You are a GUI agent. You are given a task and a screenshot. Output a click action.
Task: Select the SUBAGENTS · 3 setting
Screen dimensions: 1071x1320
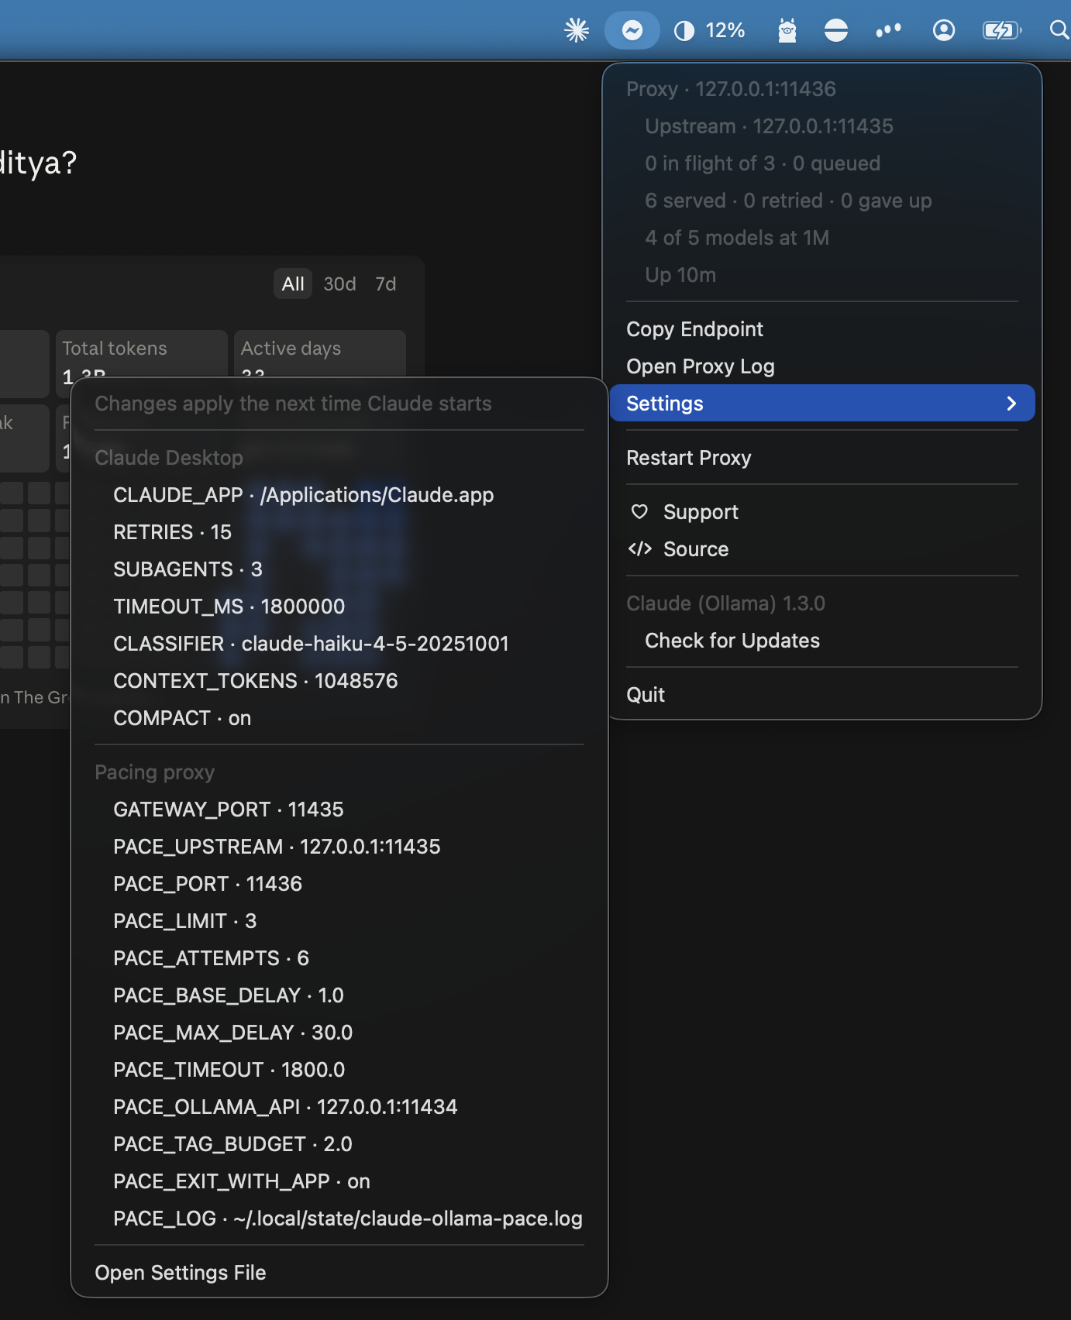click(x=339, y=569)
